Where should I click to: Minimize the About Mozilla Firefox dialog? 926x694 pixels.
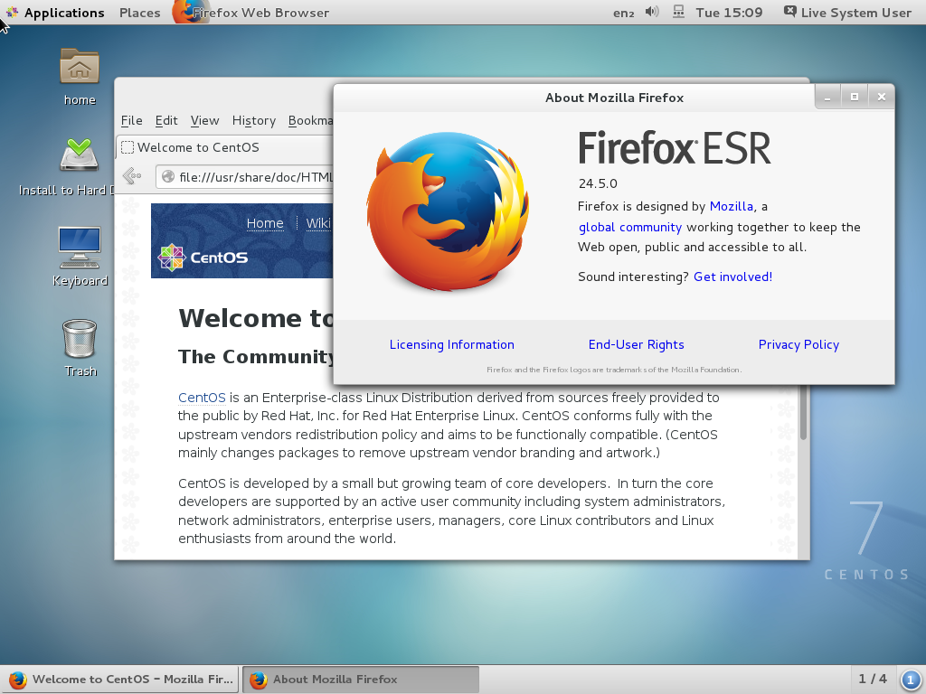[827, 98]
